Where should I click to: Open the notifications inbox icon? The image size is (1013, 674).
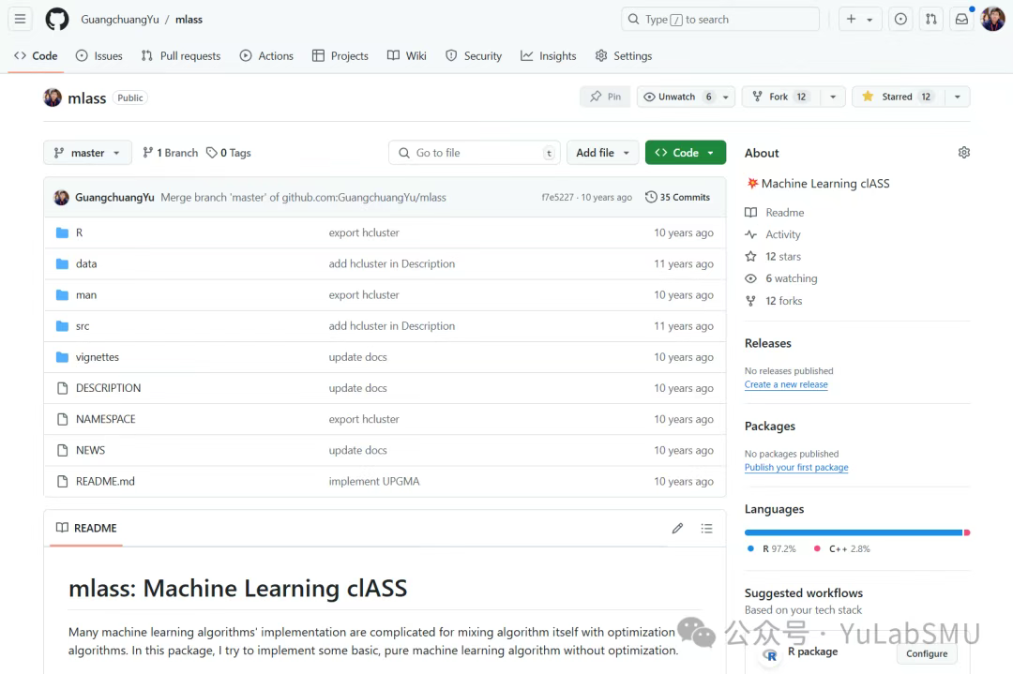click(961, 19)
